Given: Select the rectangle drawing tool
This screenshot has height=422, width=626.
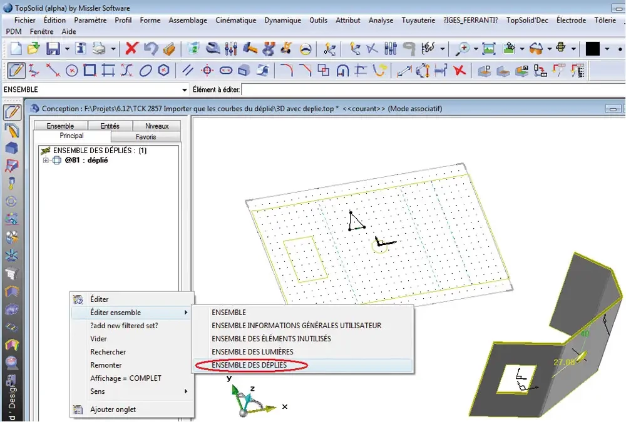Looking at the screenshot, I should (x=90, y=71).
